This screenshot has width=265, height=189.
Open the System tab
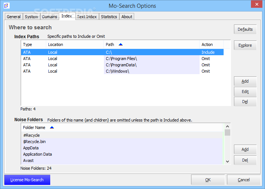(x=31, y=17)
